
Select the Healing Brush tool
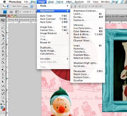pos(3,43)
